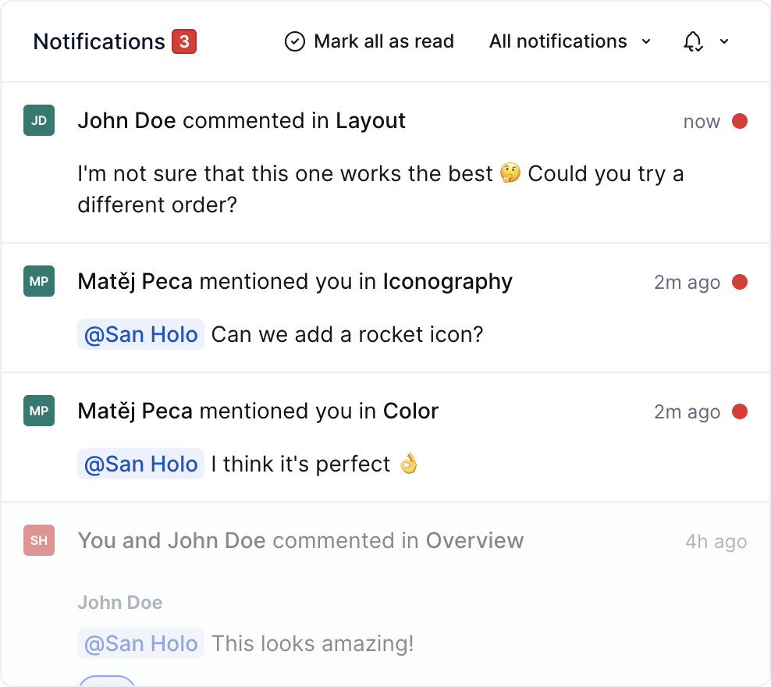Mark all as read
Screen dimensions: 771x687
(x=369, y=41)
